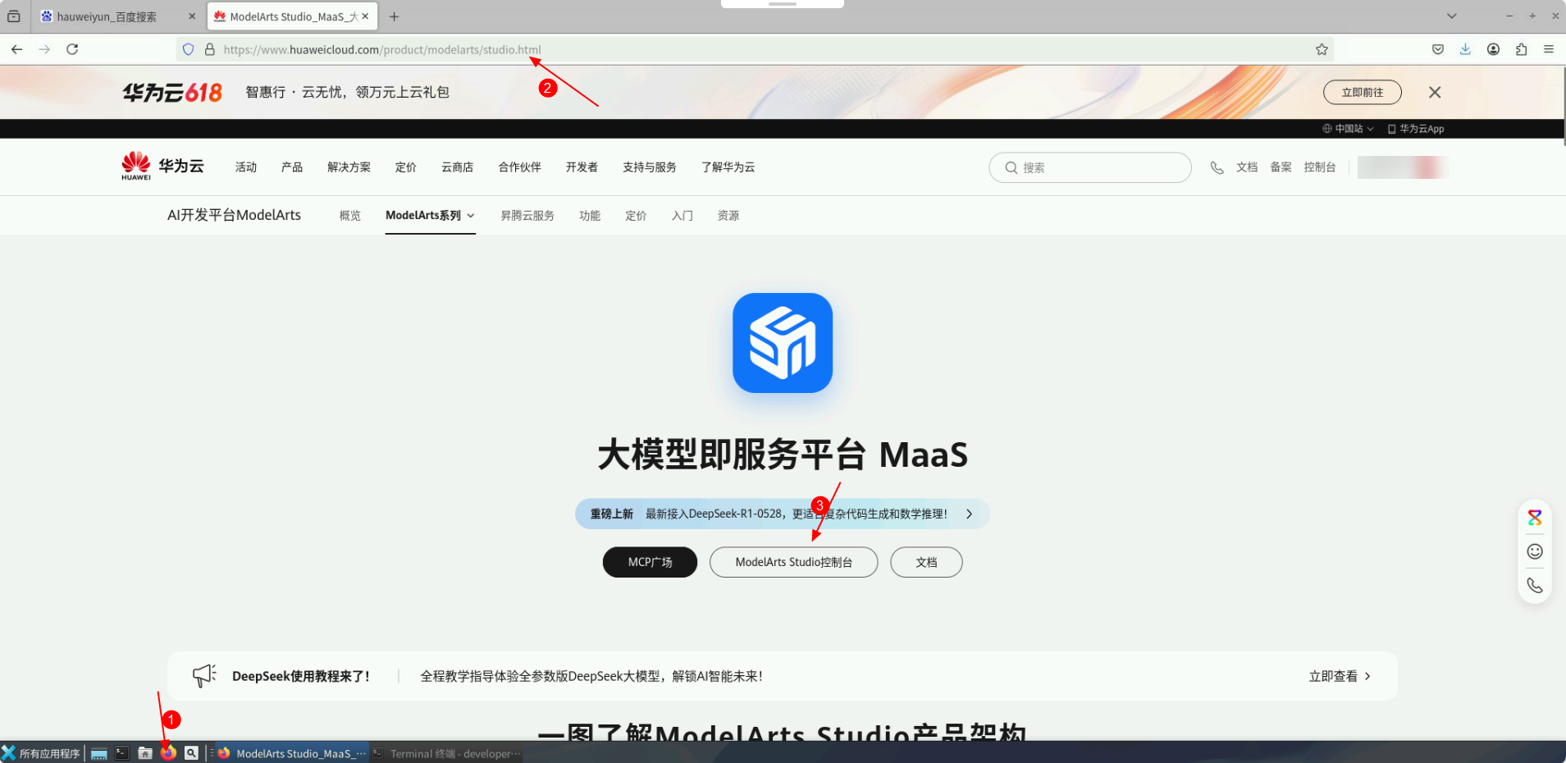The image size is (1566, 763).
Task: Select the 定价 sub-tab
Action: [636, 216]
